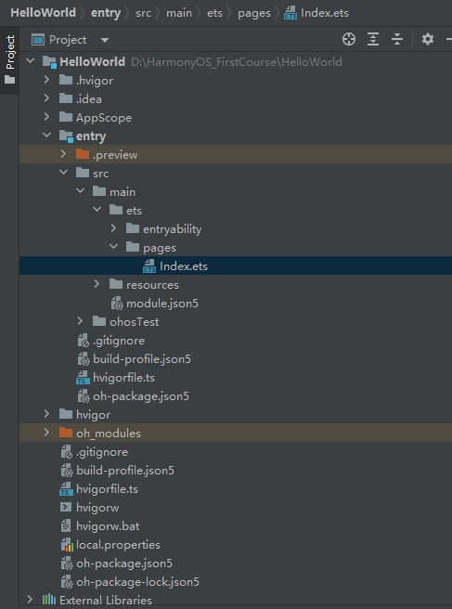The height and width of the screenshot is (609, 452).
Task: Click the entryability folder icon
Action: (133, 228)
